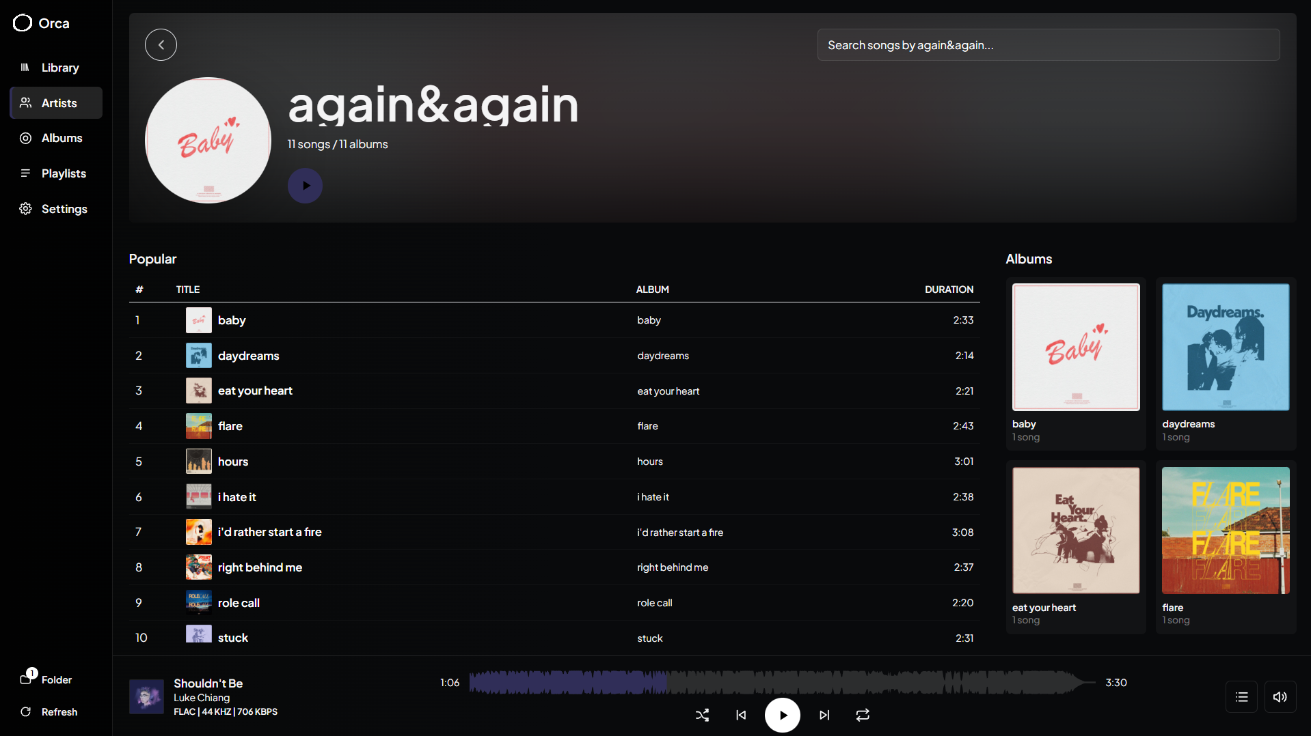Select the song title 'hours'
This screenshot has width=1311, height=736.
pos(233,462)
